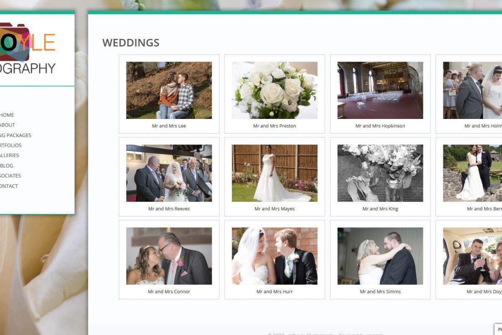The width and height of the screenshot is (502, 335).
Task: Click the 'Mr and Mrs Simms' caption
Action: [380, 292]
